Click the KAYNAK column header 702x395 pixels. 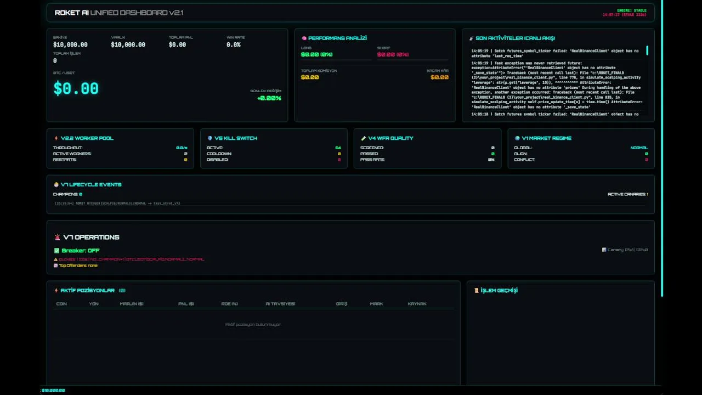(x=417, y=304)
